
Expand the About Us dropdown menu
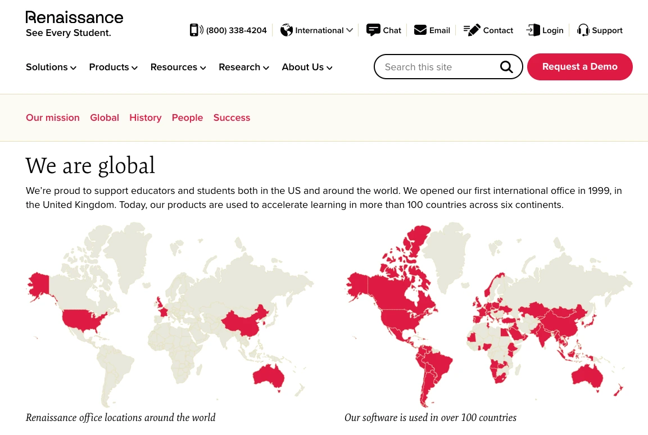307,67
